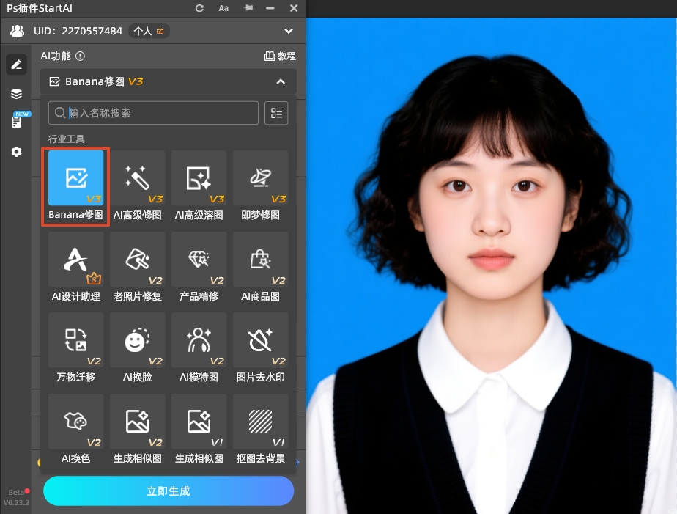Click the Aa font size icon

[x=223, y=8]
